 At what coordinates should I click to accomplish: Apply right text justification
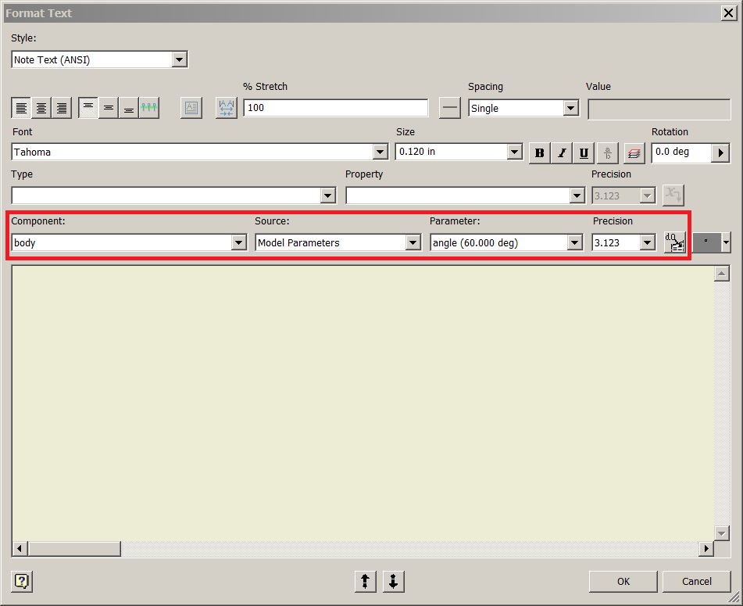pyautogui.click(x=62, y=108)
